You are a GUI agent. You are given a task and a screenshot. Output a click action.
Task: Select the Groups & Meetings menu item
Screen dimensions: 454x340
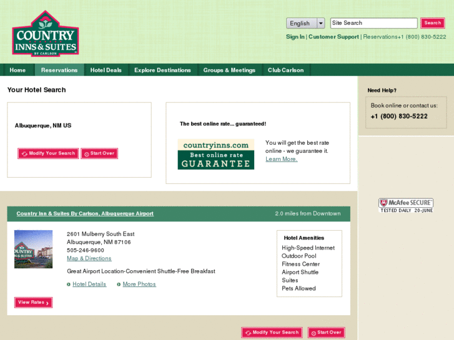pos(229,70)
